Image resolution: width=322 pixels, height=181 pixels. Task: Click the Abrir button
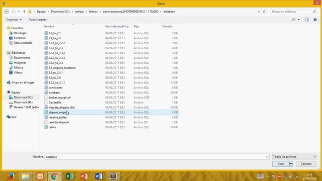[x=281, y=164]
